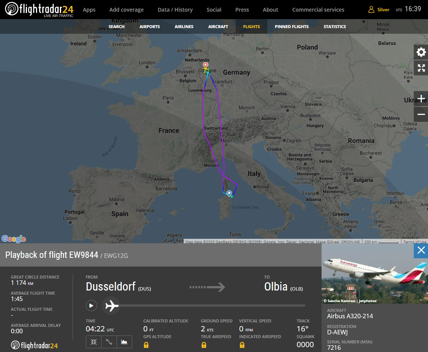This screenshot has width=428, height=352.
Task: Click great circle distance 1 174 km
Action: (22, 283)
